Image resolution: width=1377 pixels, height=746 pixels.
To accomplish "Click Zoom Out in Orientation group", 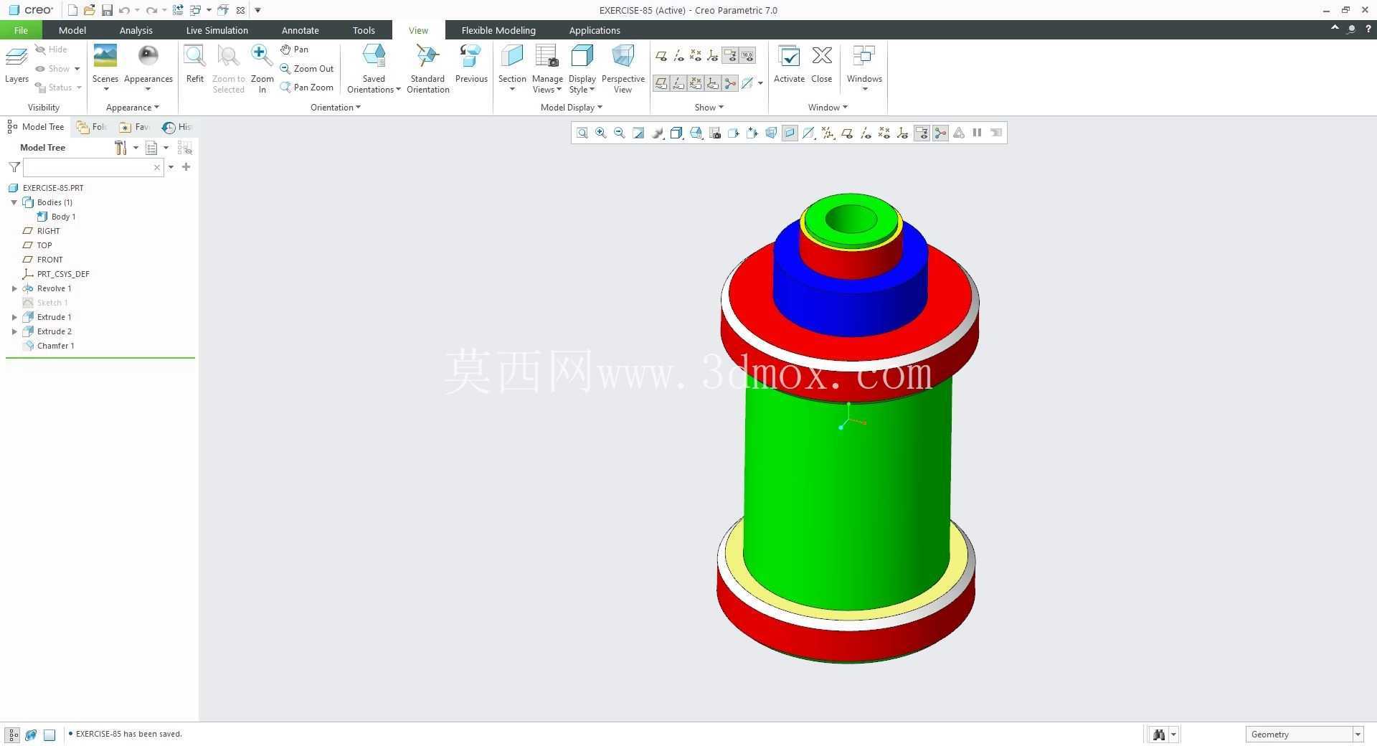I will click(307, 69).
